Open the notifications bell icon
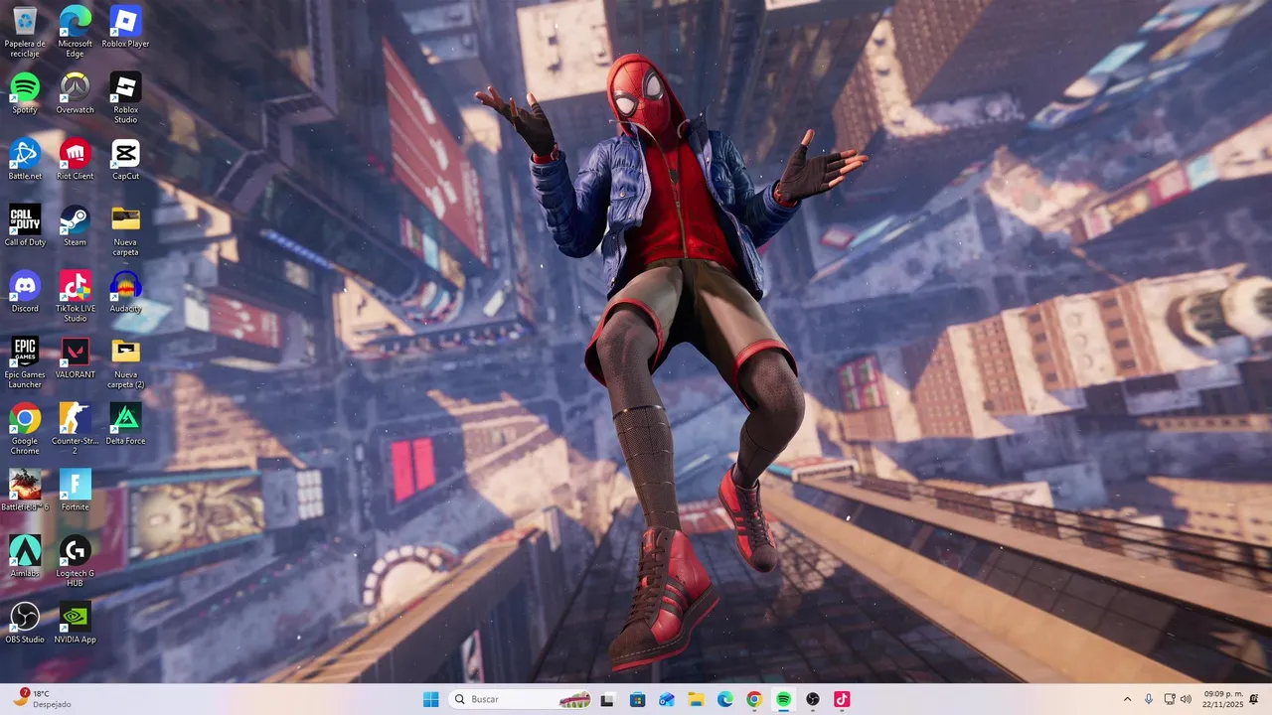Viewport: 1272px width, 715px height. tap(1254, 699)
